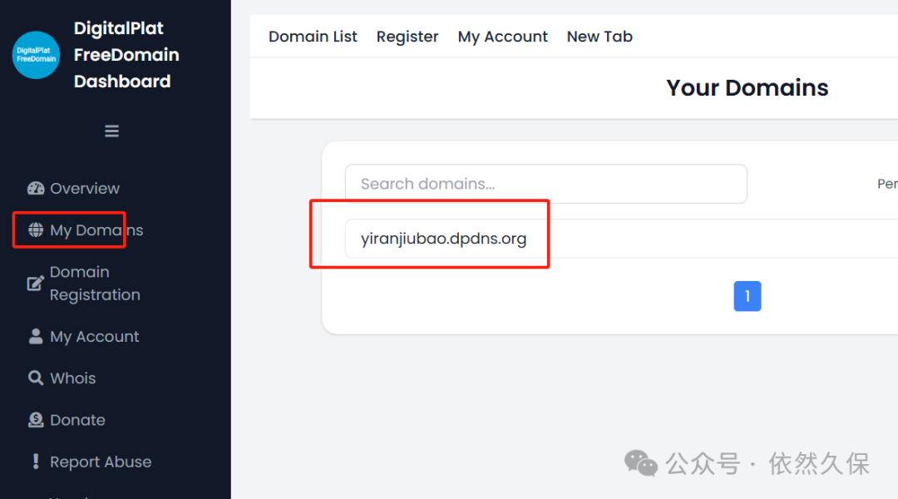Viewport: 898px width, 499px height.
Task: Click the My Account person icon
Action: coord(36,336)
